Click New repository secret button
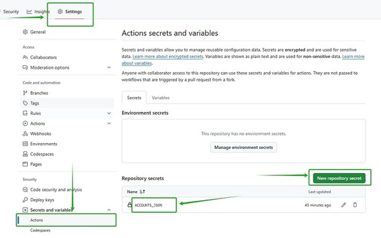The height and width of the screenshot is (238, 381). click(339, 178)
